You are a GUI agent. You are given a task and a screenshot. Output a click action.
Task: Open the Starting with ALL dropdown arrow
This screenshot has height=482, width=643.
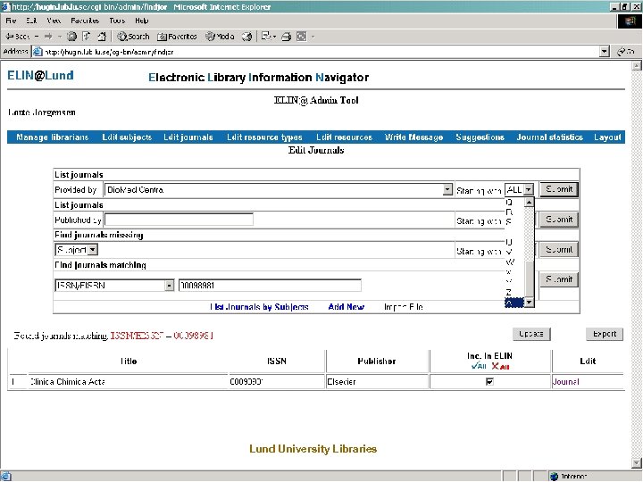coord(529,189)
